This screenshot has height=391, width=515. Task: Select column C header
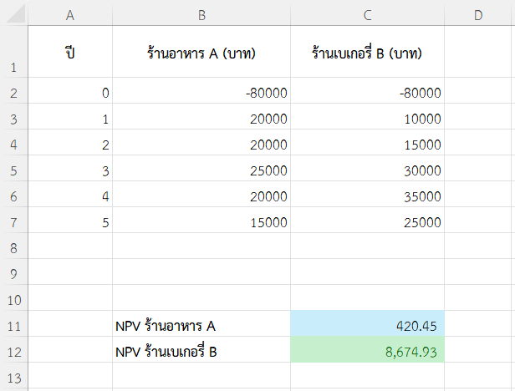pos(367,13)
